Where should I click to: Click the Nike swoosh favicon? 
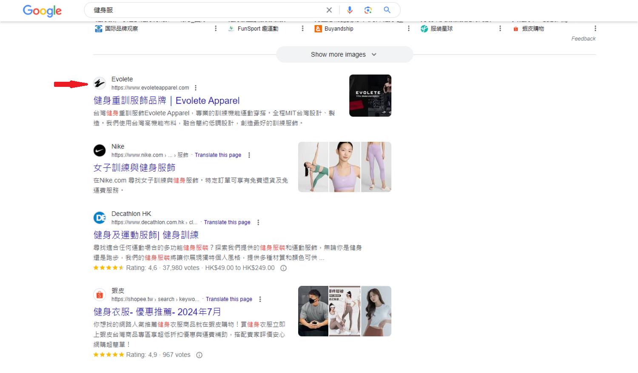(x=100, y=150)
